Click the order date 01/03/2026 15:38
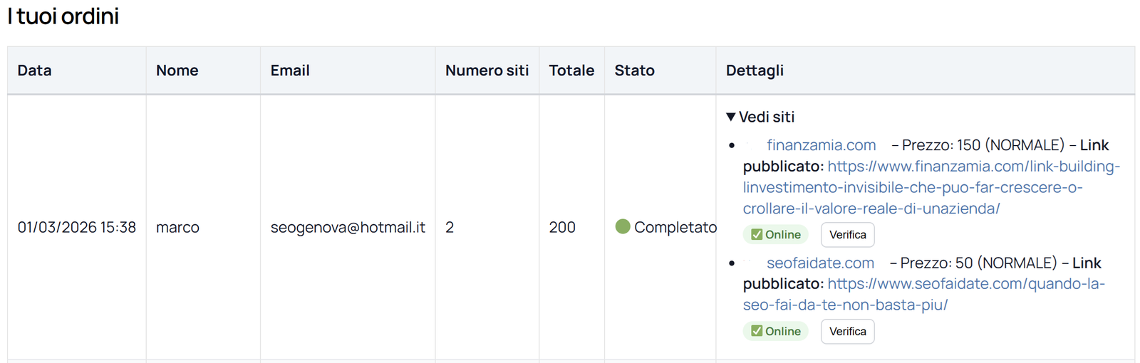Viewport: 1140px width, 363px height. coord(77,227)
